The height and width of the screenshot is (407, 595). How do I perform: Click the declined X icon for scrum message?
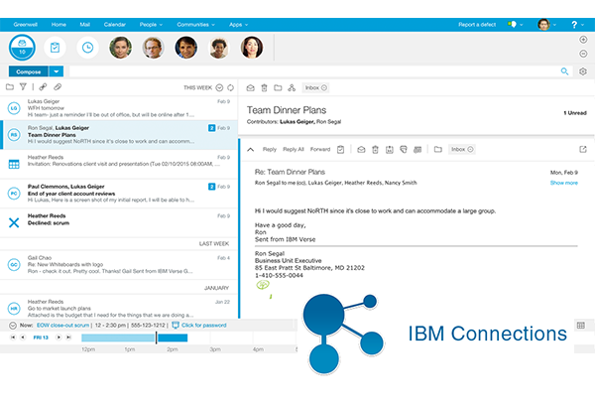point(14,222)
